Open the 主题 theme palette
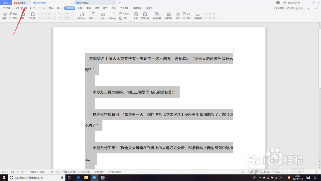 coord(5,15)
